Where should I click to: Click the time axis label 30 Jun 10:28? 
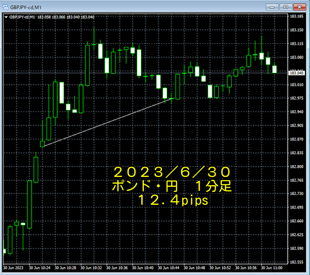pyautogui.click(x=66, y=268)
